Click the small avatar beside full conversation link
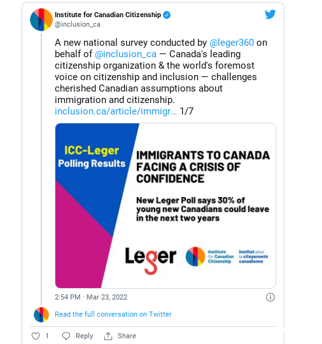 (41, 315)
